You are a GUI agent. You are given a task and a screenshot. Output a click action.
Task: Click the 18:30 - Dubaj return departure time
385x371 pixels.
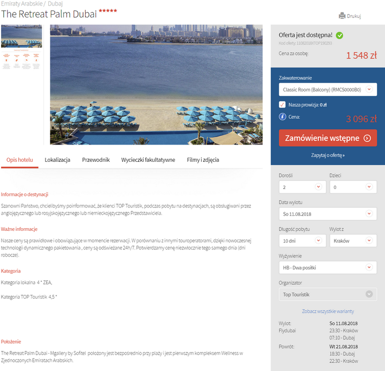(342, 354)
